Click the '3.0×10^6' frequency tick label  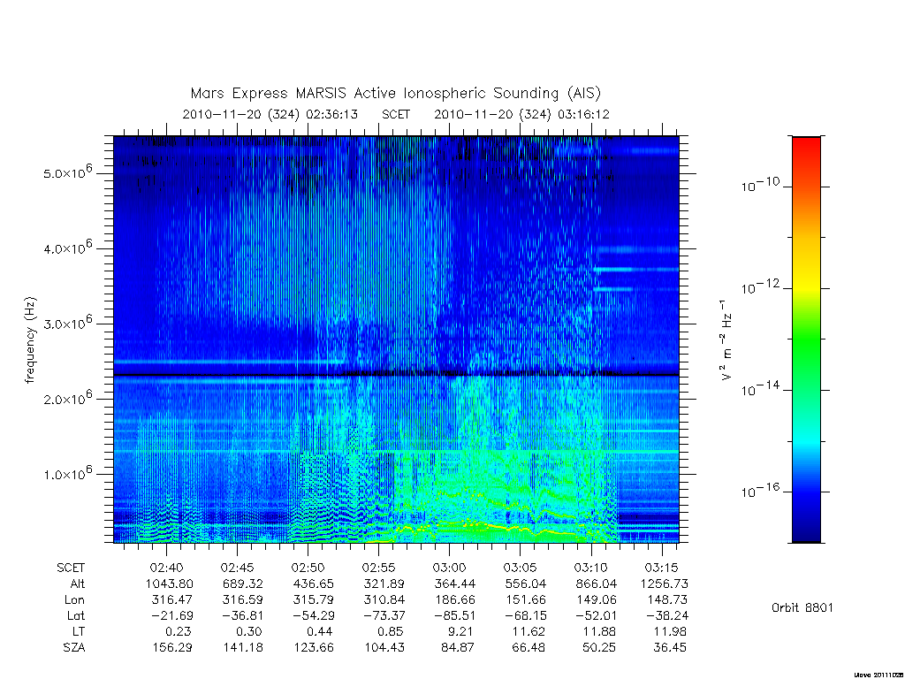68,323
